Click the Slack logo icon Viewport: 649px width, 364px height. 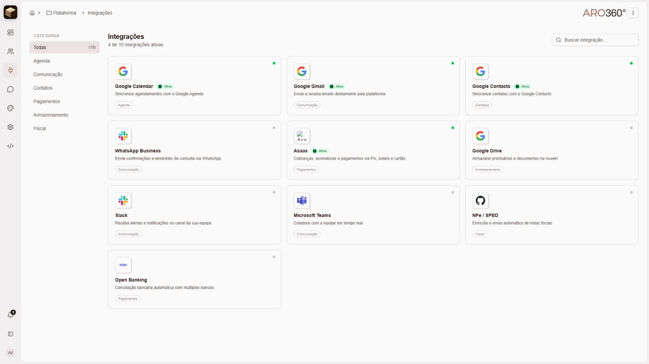(x=123, y=200)
